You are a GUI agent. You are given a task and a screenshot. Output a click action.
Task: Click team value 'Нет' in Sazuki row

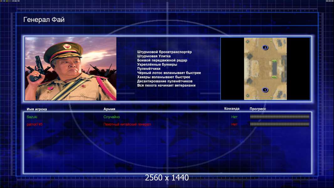pos(234,117)
